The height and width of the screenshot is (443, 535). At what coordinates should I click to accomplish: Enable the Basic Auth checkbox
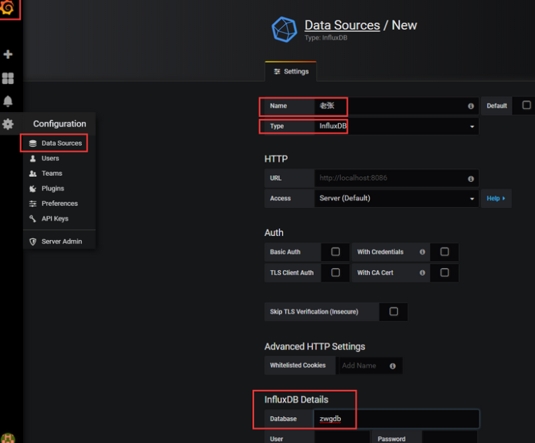pos(335,252)
